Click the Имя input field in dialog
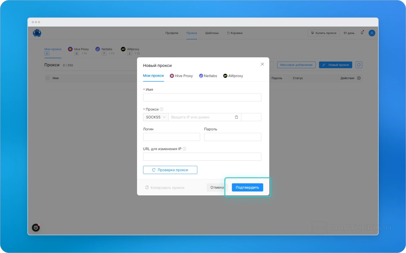 [202, 98]
